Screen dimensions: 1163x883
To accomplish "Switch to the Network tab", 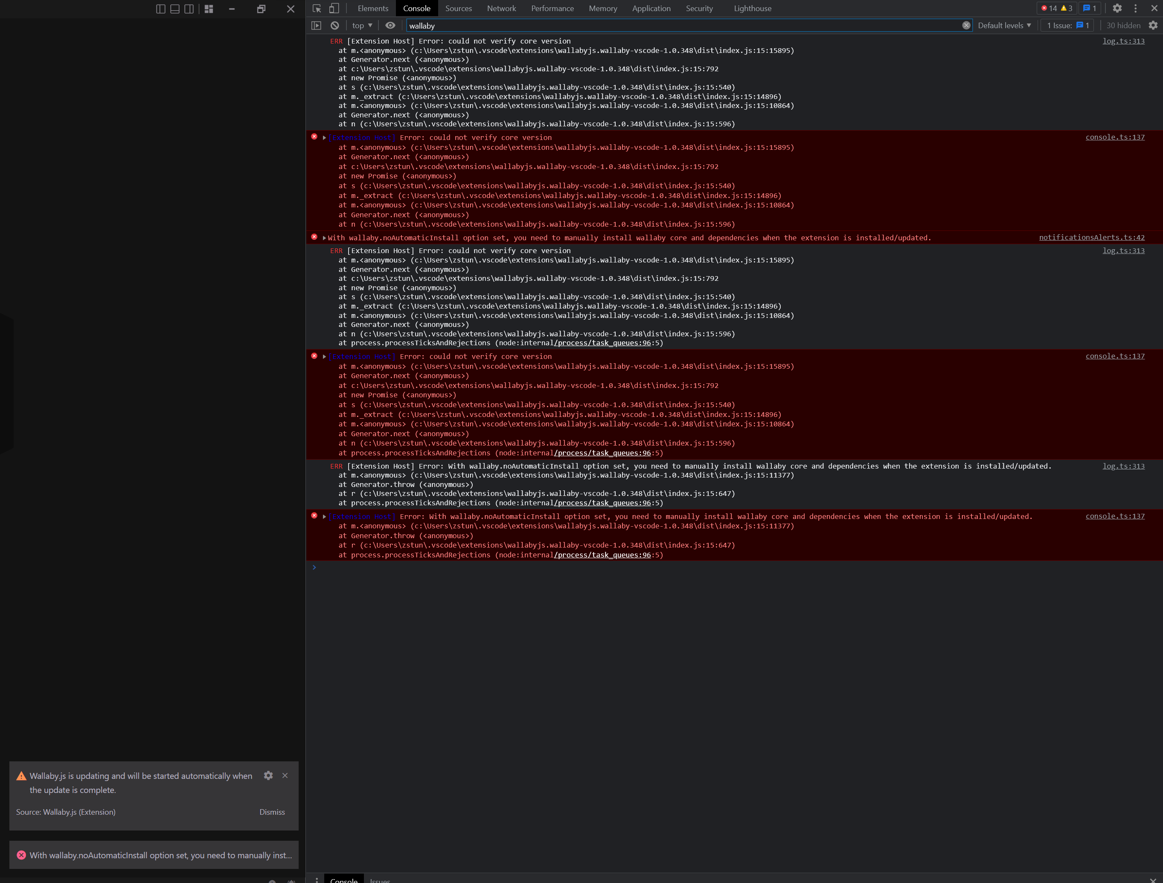I will [501, 9].
